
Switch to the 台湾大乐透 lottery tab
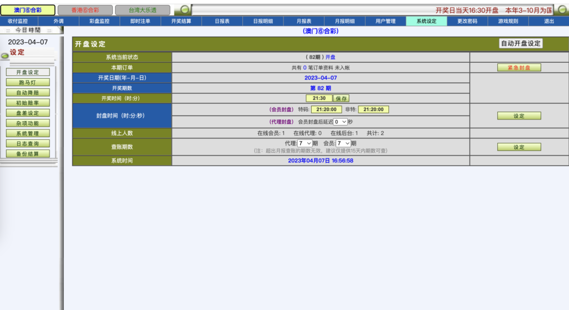click(142, 10)
